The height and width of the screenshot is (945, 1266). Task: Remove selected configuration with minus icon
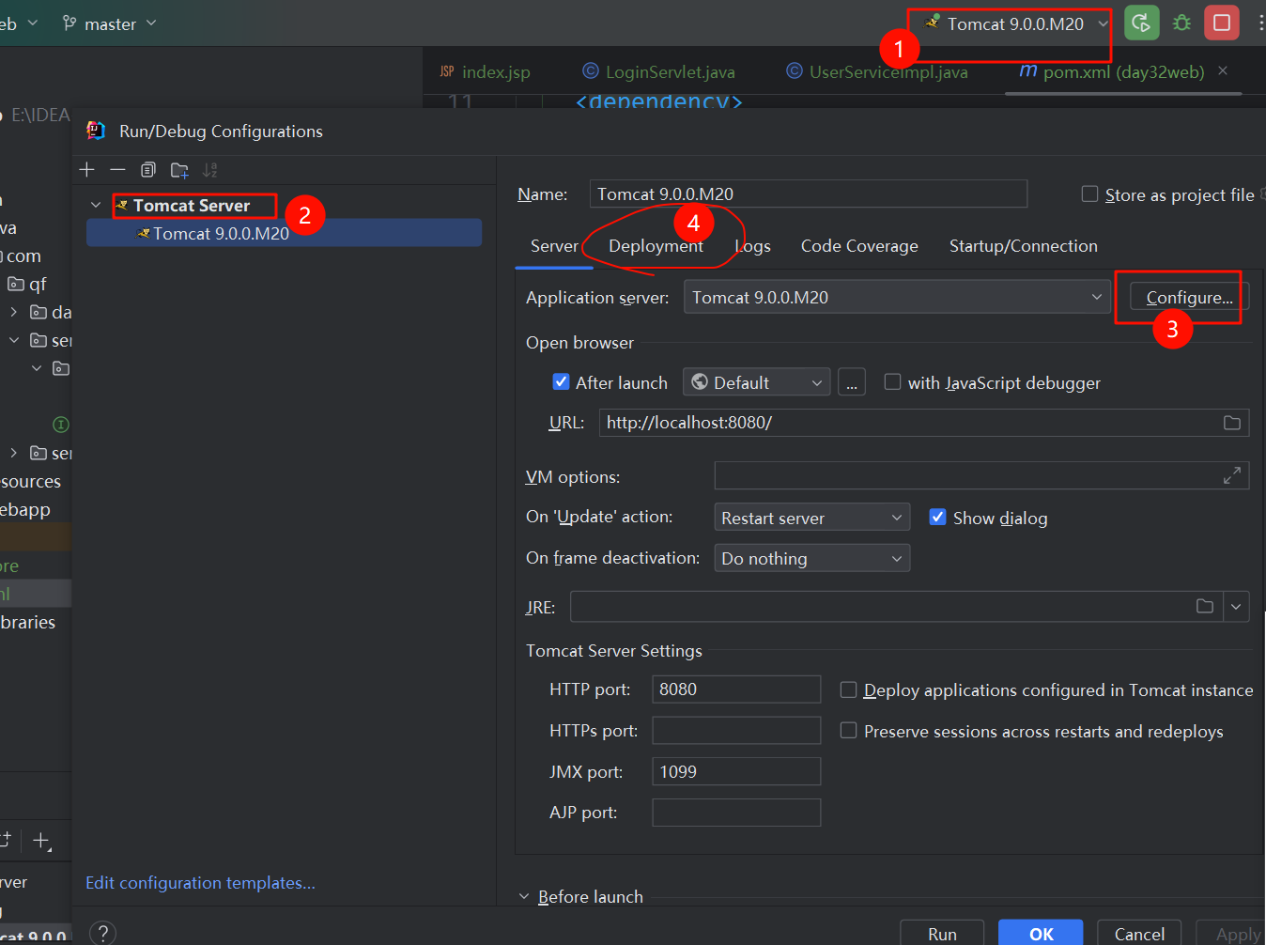[x=117, y=170]
